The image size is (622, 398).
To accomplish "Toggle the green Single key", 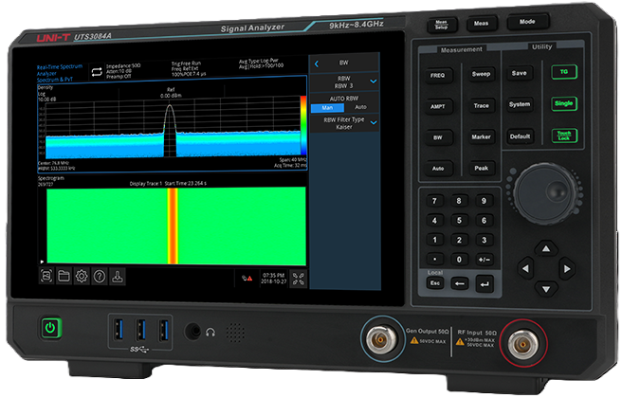I will (563, 103).
